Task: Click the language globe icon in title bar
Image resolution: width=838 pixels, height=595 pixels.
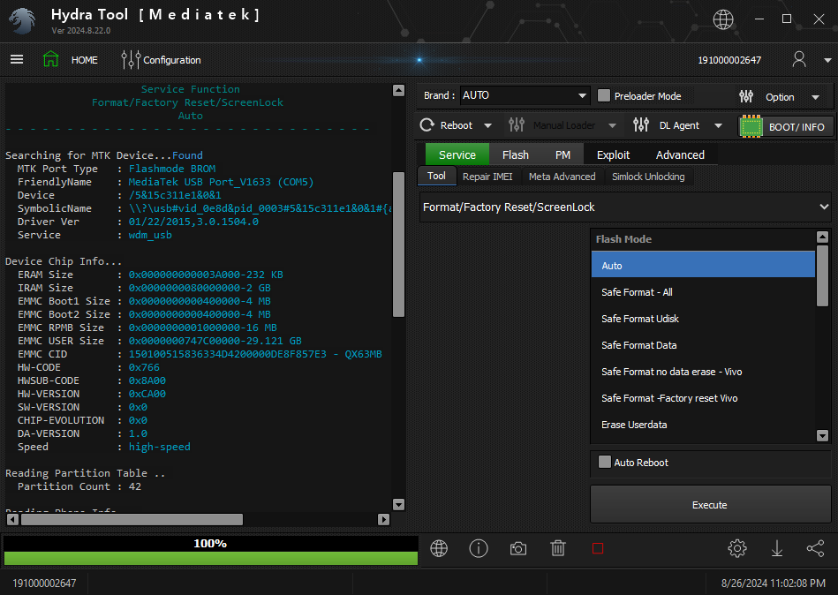Action: click(x=722, y=19)
